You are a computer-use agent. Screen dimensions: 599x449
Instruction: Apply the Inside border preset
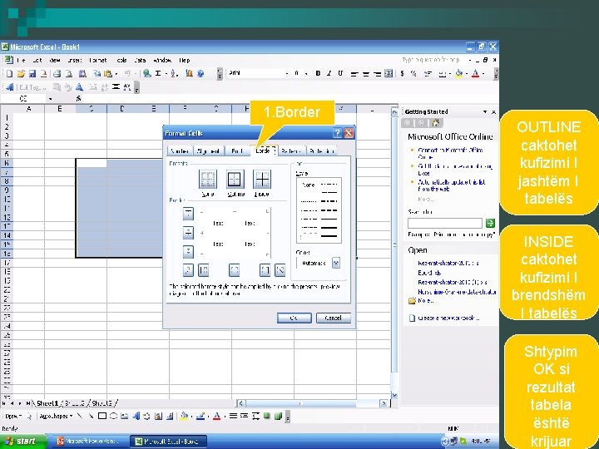click(x=262, y=179)
